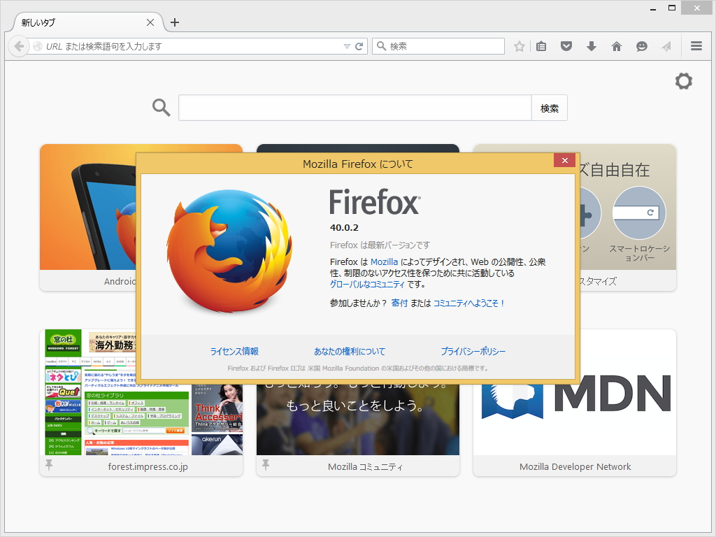
Task: Click the feedback smiley icon
Action: 642,46
